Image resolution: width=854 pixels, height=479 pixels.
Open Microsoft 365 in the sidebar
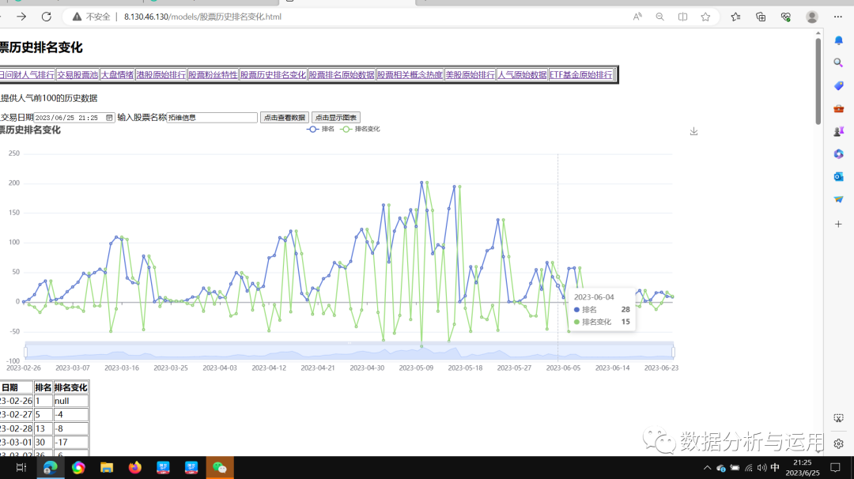(x=839, y=154)
